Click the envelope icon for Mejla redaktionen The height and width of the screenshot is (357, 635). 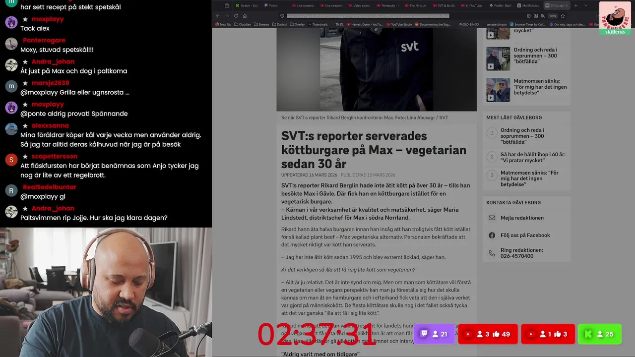(492, 218)
